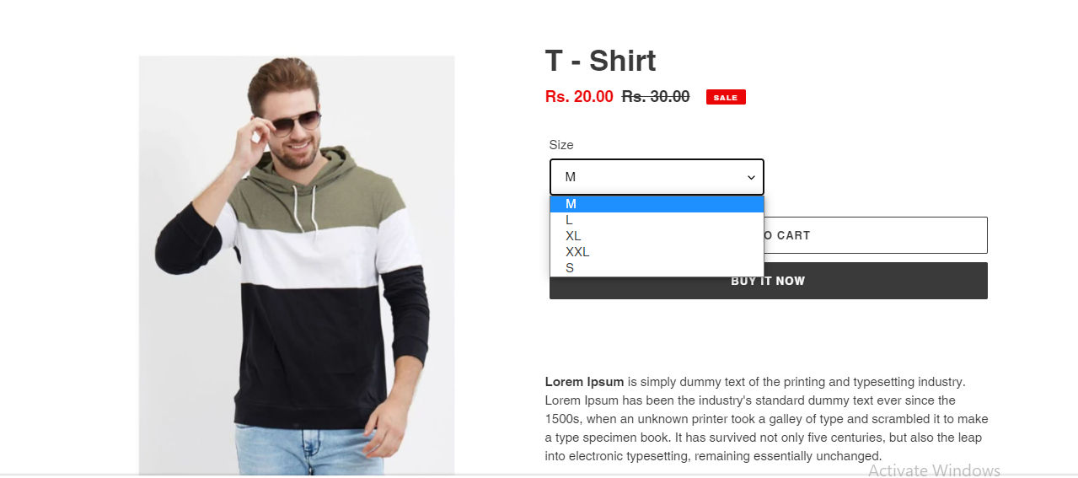The height and width of the screenshot is (478, 1078).
Task: Select size S in the dropdown list
Action: [x=657, y=268]
